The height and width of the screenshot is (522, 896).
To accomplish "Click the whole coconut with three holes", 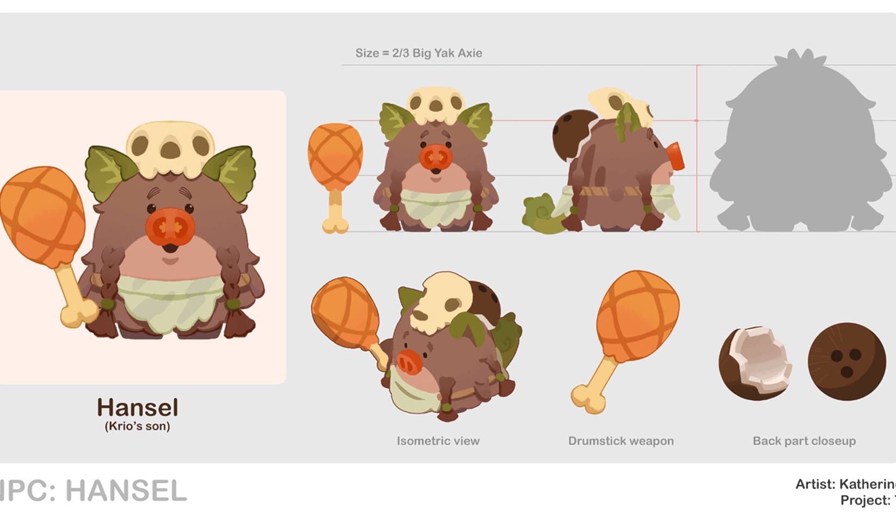I will (846, 361).
